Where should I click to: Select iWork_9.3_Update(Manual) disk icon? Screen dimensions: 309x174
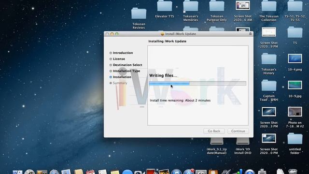pos(217,142)
